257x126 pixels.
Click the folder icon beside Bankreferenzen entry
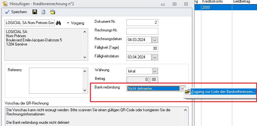pos(187,92)
